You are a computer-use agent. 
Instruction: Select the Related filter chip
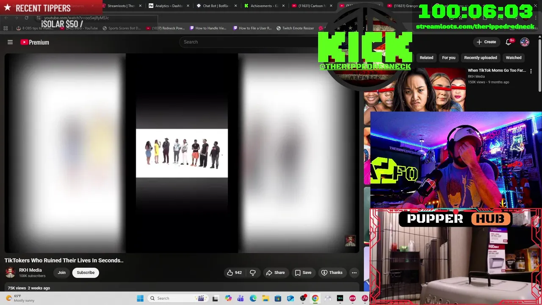426,58
